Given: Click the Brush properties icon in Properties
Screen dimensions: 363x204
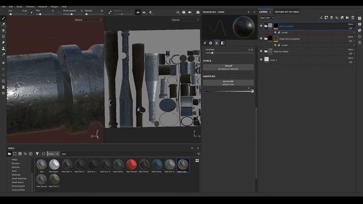Looking at the screenshot, I should pyautogui.click(x=205, y=43).
